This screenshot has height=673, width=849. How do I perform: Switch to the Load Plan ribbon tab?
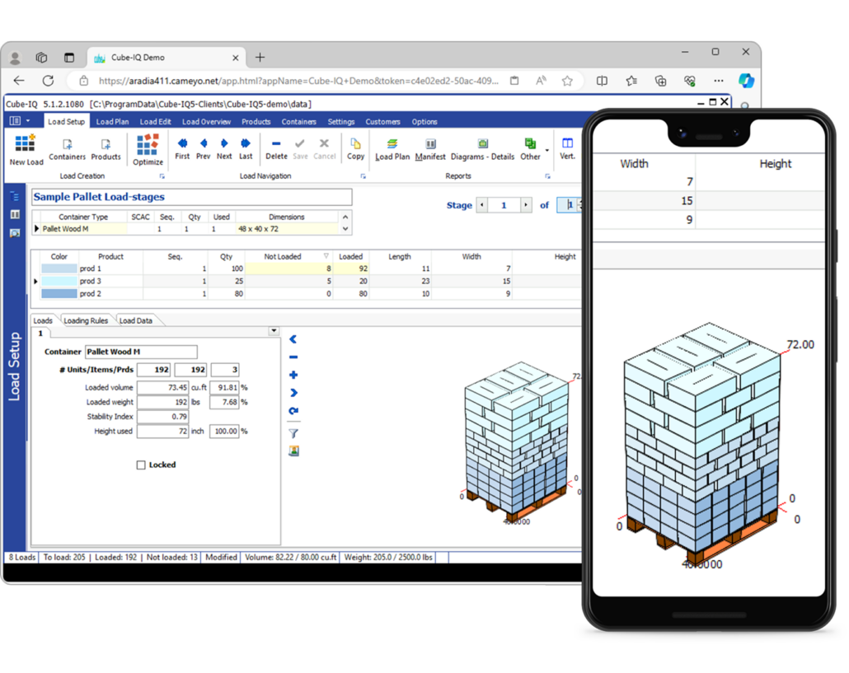click(x=112, y=122)
